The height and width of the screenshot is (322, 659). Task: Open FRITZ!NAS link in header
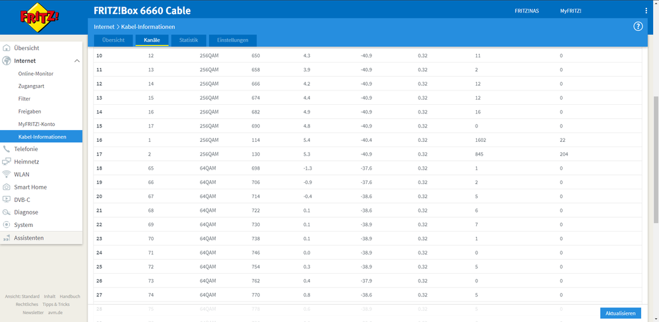click(526, 11)
